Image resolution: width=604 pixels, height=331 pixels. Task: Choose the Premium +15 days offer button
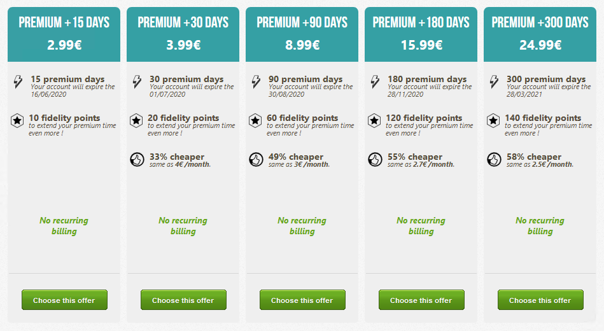64,300
